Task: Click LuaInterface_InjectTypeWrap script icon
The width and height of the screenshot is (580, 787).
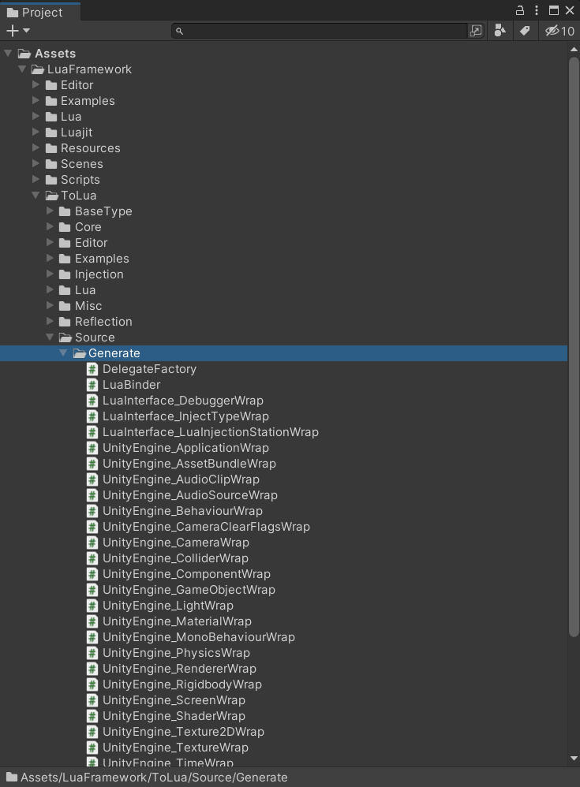Action: coord(92,416)
